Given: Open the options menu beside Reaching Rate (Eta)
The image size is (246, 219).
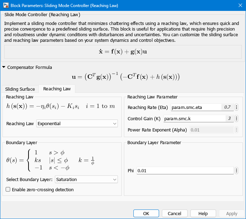Looking at the screenshot, I should 236,107.
